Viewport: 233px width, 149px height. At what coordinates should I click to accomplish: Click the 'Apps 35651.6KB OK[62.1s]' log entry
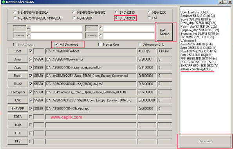click(x=198, y=48)
